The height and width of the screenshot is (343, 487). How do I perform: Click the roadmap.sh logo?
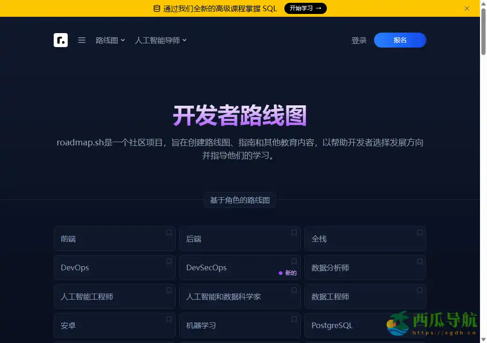[x=61, y=40]
